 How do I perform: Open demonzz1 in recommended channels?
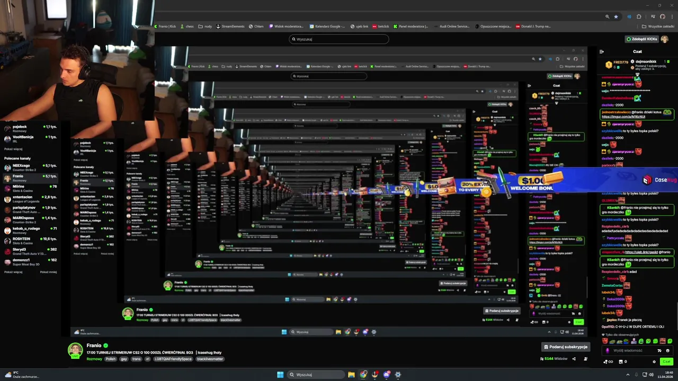tap(32, 261)
